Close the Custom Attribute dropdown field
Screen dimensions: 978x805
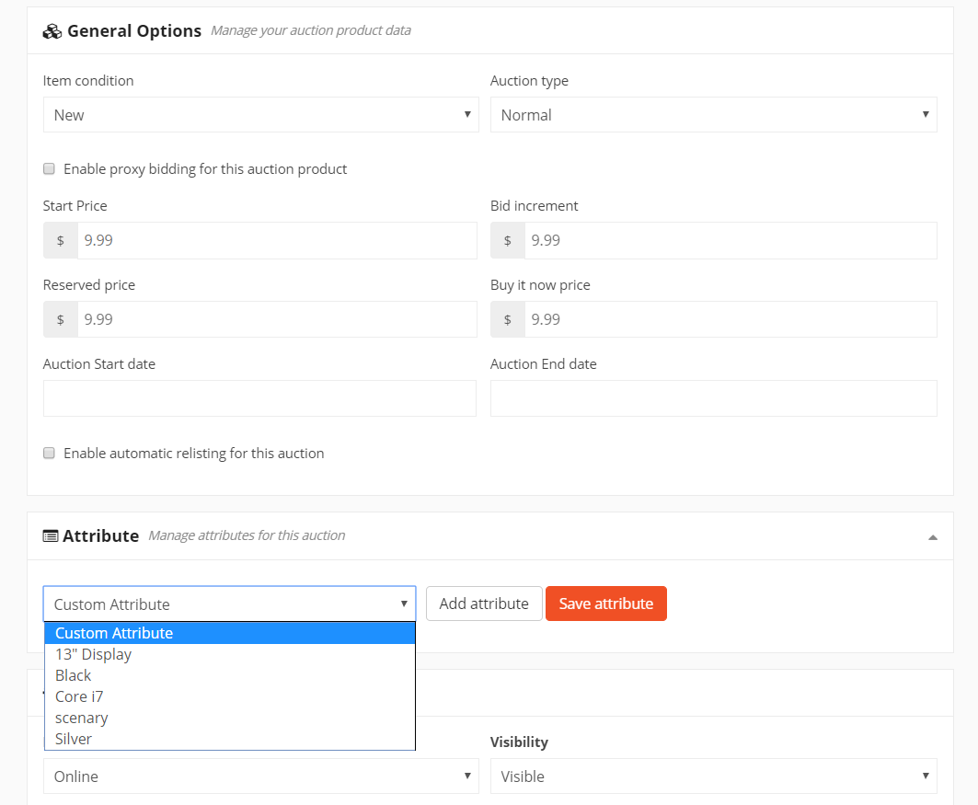pyautogui.click(x=229, y=604)
